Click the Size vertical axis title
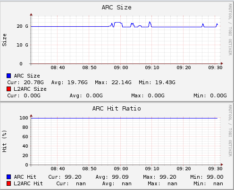 4,40
